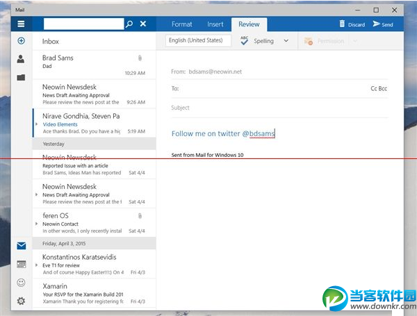Start a new mail with plus icon
This screenshot has width=417, height=316.
[x=22, y=41]
